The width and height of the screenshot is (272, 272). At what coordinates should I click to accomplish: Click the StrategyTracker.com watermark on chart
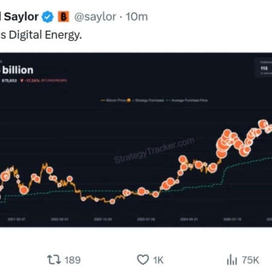(x=154, y=151)
